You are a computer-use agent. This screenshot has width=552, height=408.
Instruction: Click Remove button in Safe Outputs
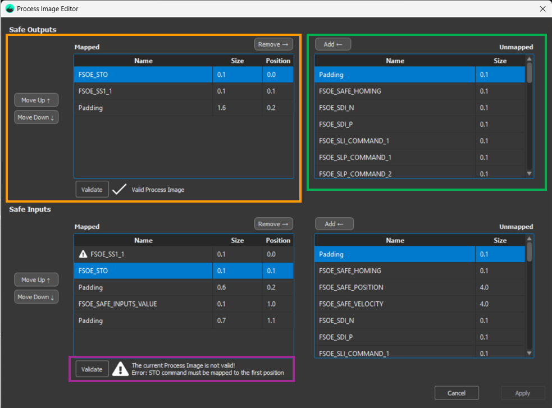273,44
